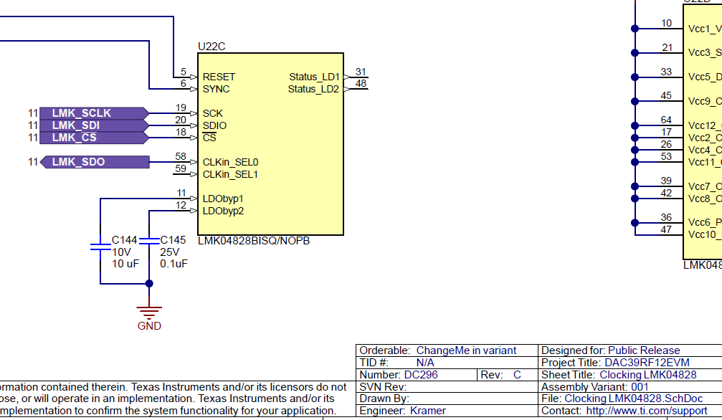Select the LMK_SDI port symbol
The image size is (722, 420).
[x=93, y=125]
